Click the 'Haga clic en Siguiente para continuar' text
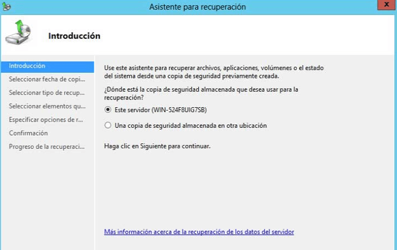This screenshot has width=397, height=250. [x=157, y=146]
